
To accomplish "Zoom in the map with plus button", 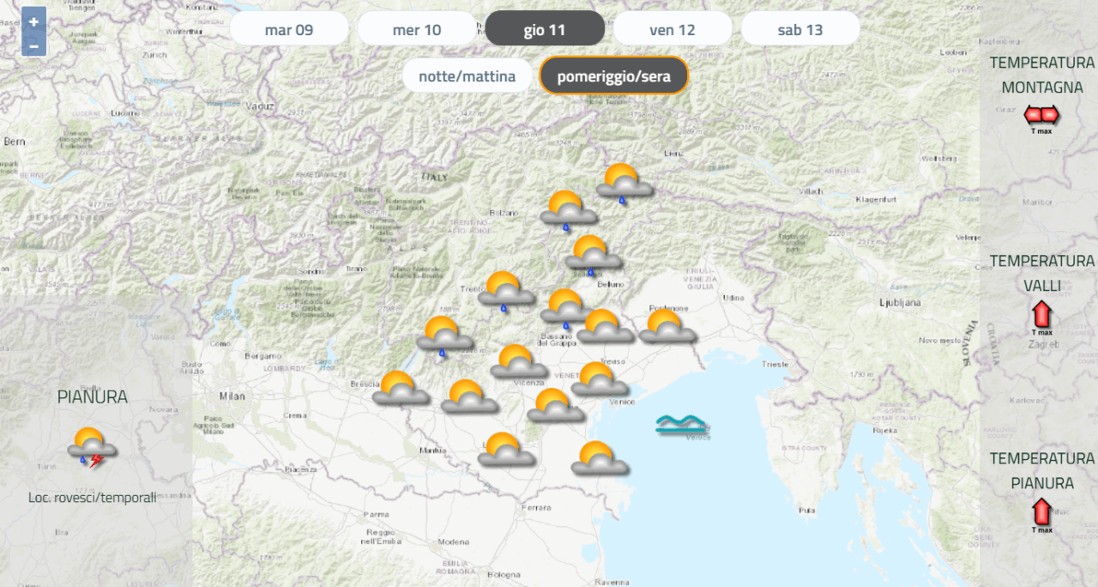I will (x=33, y=21).
